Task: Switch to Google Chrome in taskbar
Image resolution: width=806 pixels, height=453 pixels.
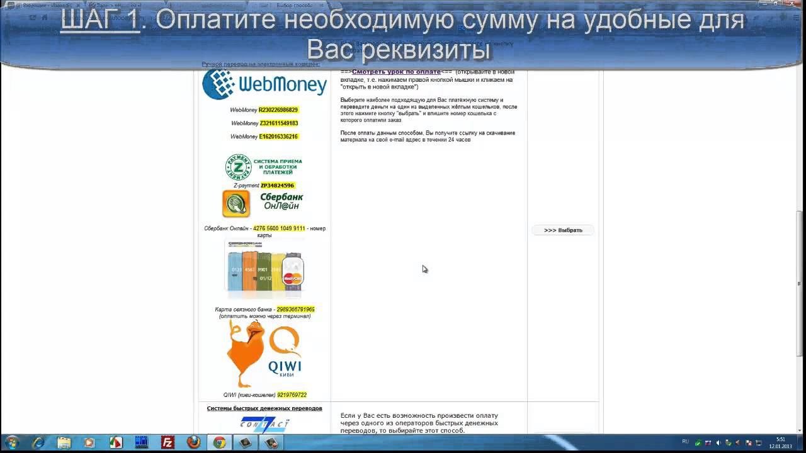Action: (219, 443)
